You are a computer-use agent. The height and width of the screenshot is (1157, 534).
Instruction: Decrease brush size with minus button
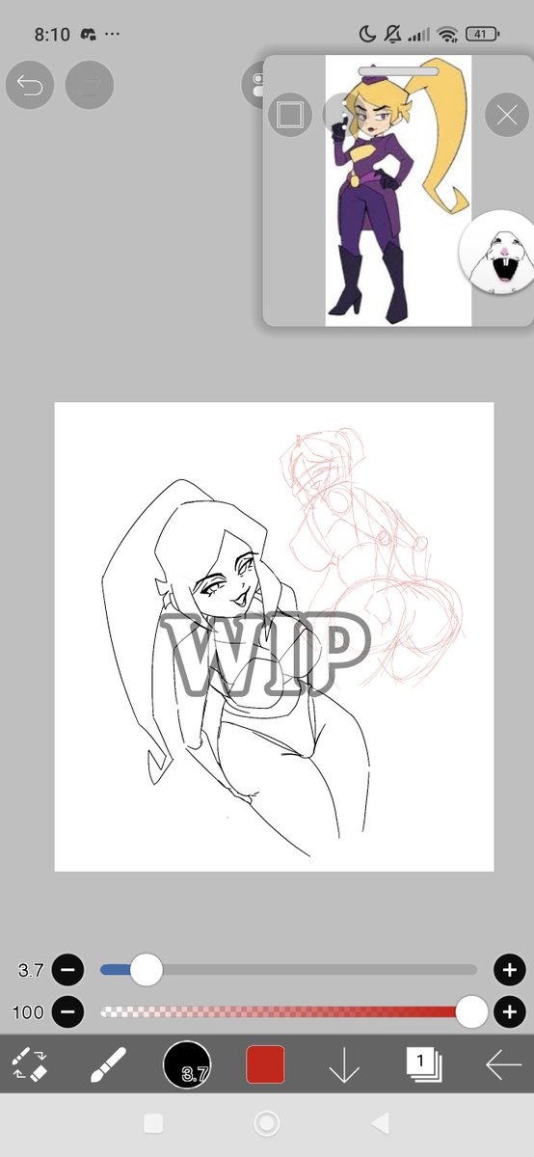click(67, 970)
